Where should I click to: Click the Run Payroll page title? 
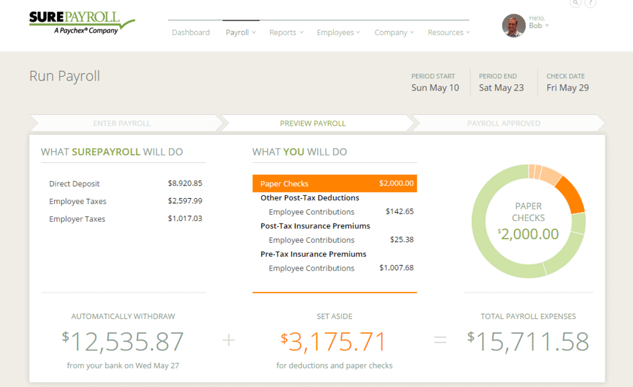64,77
